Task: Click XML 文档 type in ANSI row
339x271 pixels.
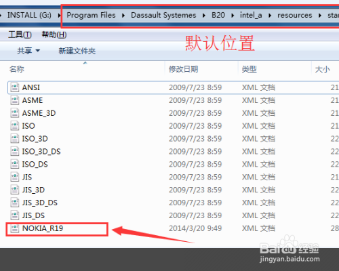Action: 258,87
